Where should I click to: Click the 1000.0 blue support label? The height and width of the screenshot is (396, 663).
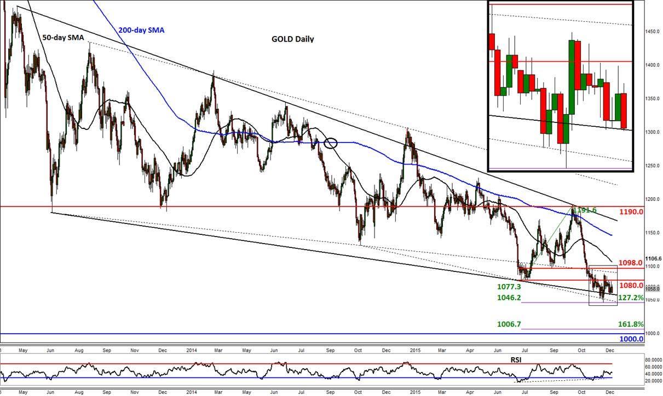[631, 339]
